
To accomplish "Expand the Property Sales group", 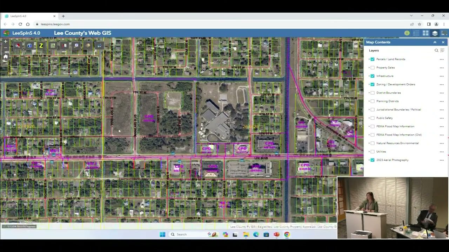I will (369, 68).
